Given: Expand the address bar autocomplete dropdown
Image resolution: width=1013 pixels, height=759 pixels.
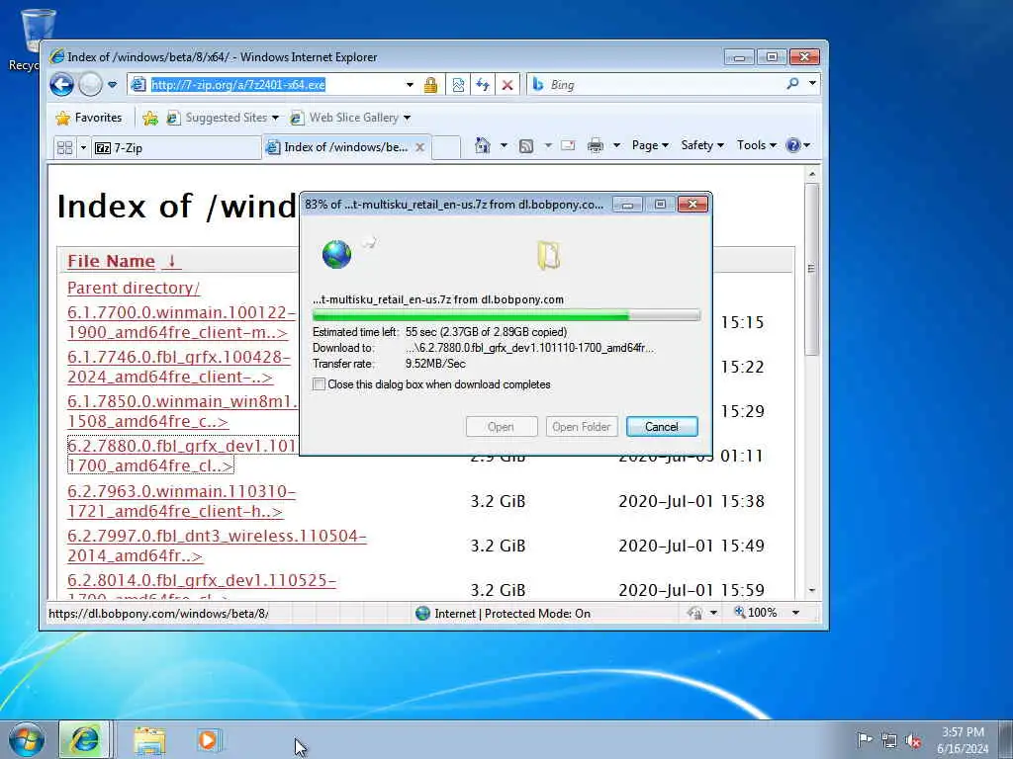Looking at the screenshot, I should pyautogui.click(x=410, y=85).
